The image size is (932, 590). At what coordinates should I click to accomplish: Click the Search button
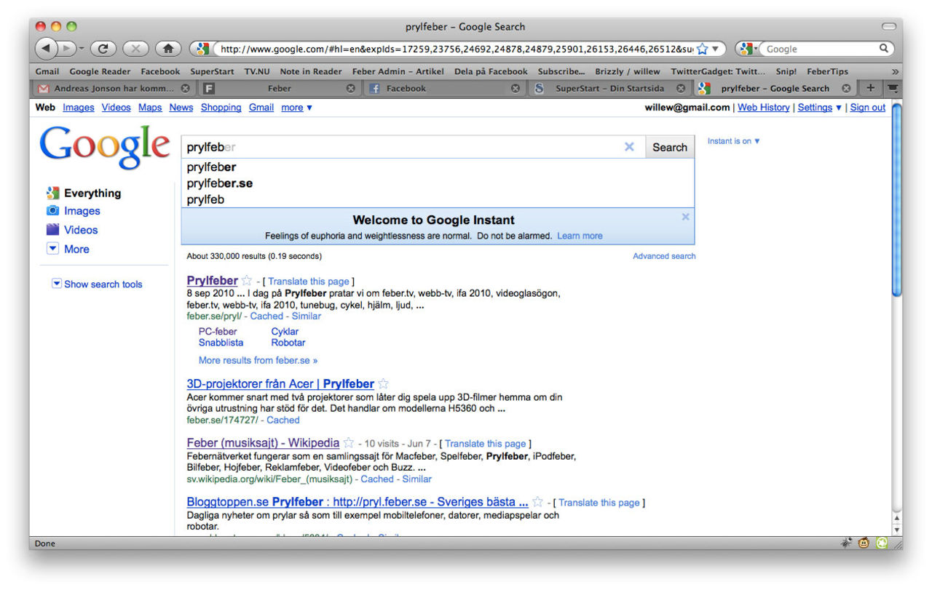669,146
